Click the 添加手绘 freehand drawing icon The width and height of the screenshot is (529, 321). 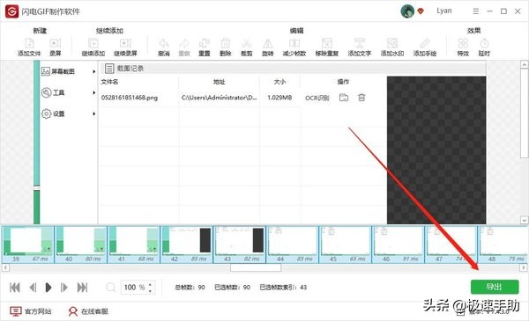425,43
